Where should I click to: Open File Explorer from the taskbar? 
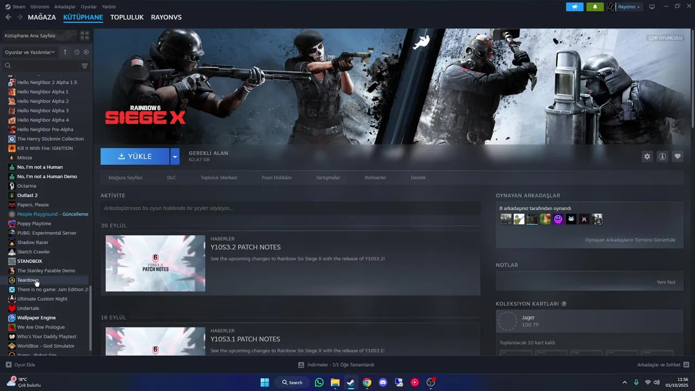[x=335, y=382]
